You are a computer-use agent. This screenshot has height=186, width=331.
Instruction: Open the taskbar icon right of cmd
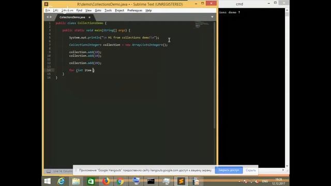[166, 181]
